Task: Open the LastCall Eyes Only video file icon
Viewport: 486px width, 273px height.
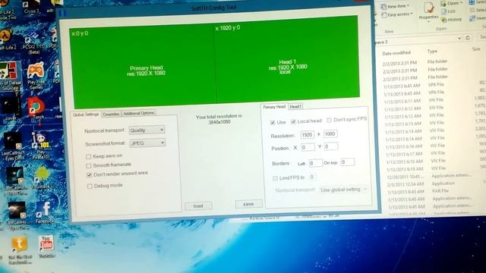Action: 12,146
